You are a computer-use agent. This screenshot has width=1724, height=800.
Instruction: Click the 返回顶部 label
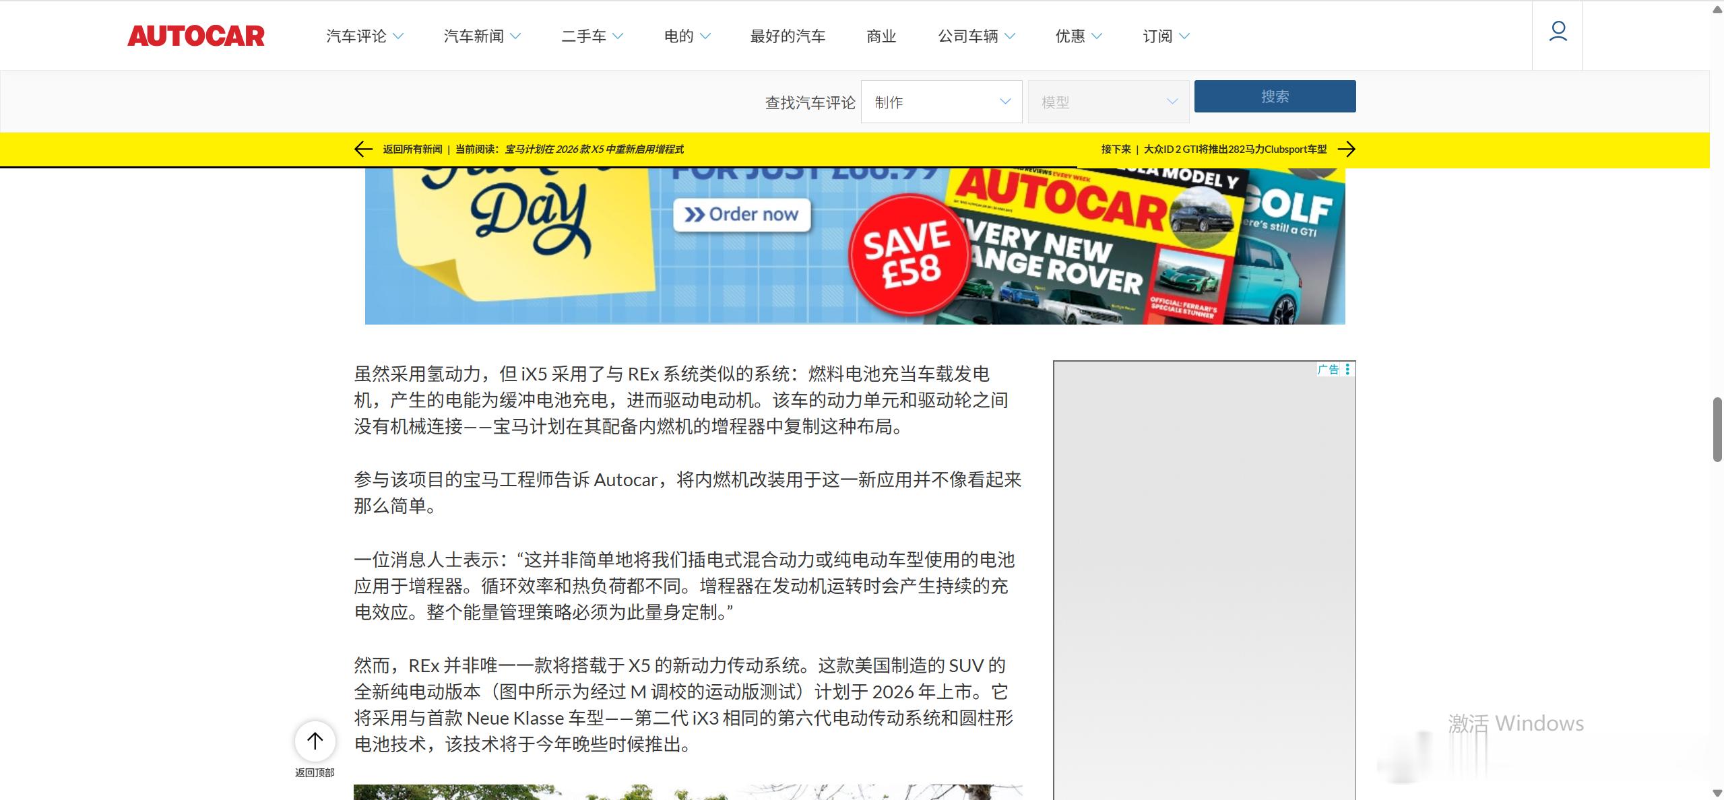click(315, 772)
